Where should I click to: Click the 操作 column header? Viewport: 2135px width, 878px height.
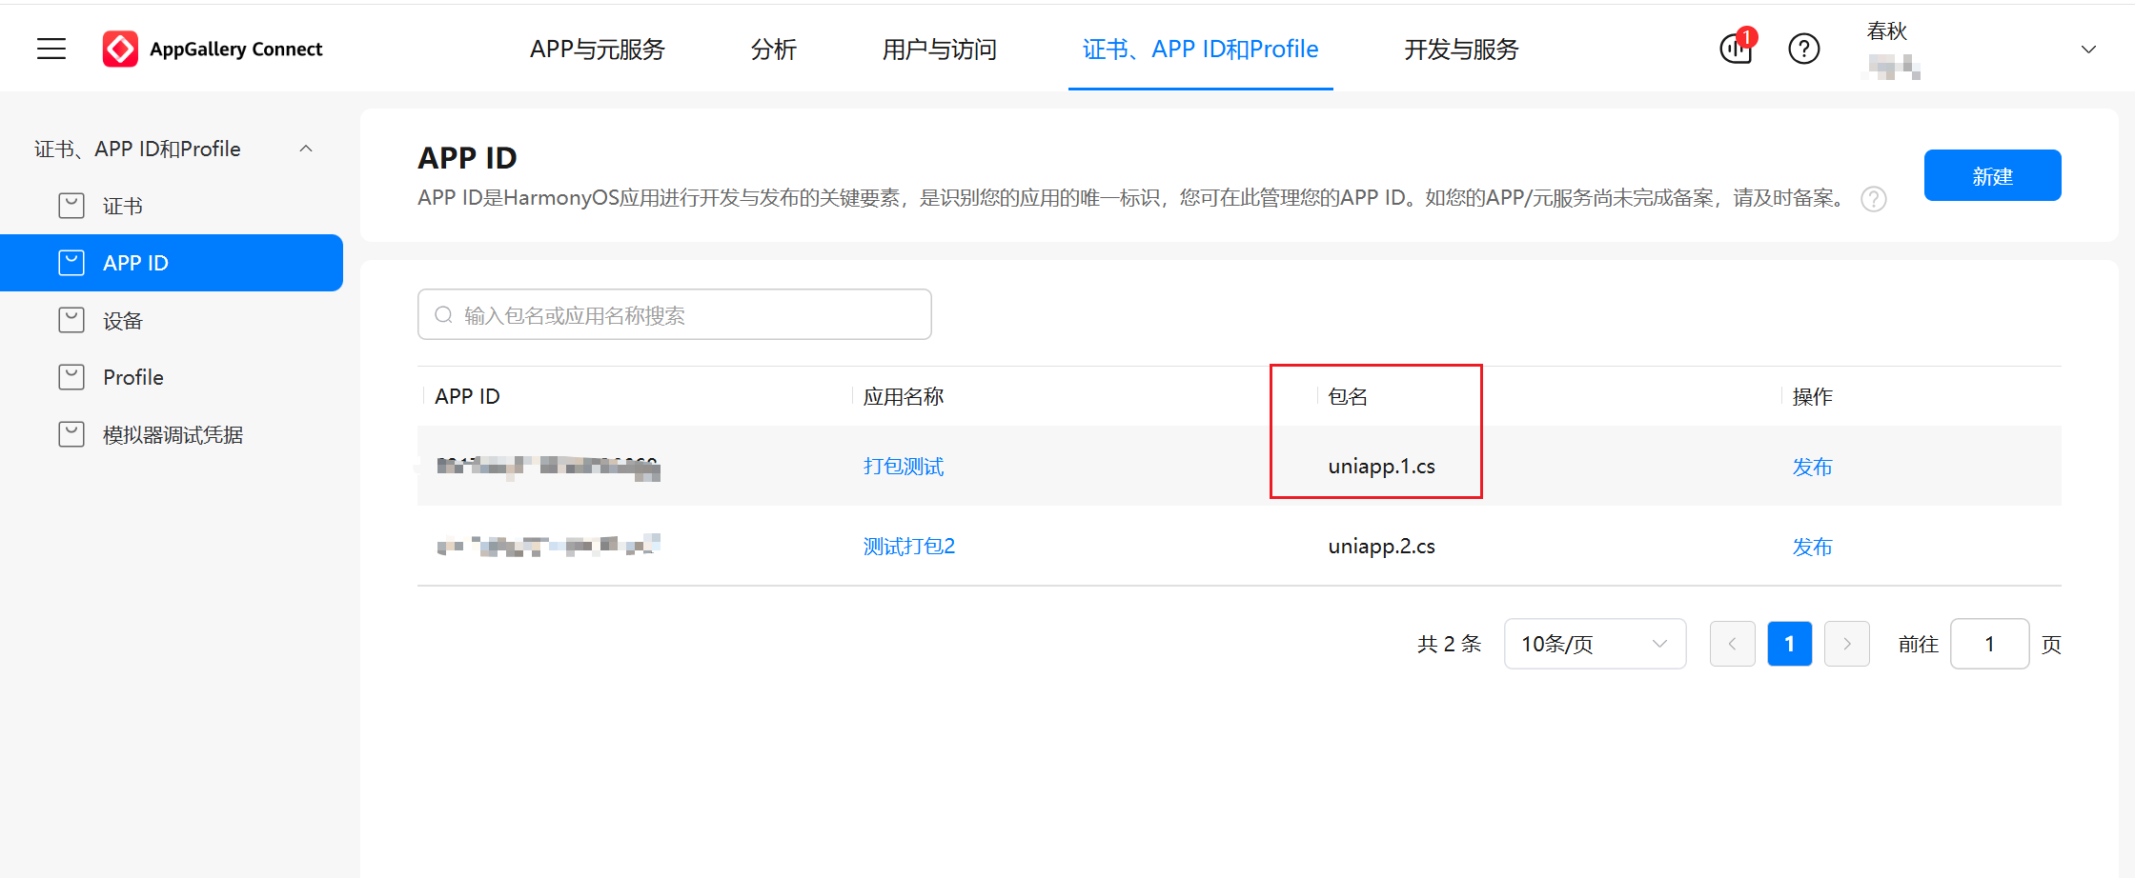pos(1812,396)
